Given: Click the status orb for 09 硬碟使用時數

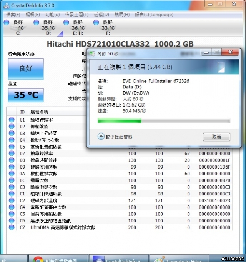Looking at the screenshot, I should [x=12, y=167].
